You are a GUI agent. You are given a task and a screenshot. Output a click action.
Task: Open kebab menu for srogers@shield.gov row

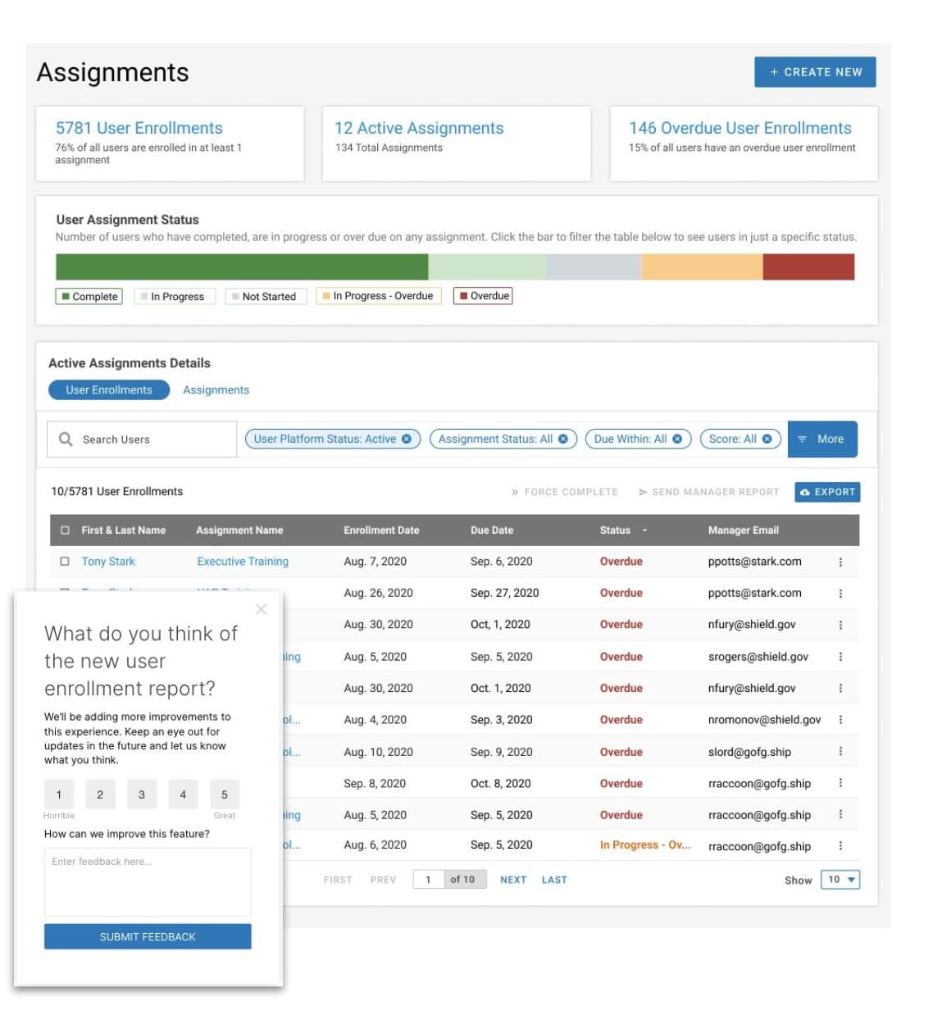coord(840,657)
